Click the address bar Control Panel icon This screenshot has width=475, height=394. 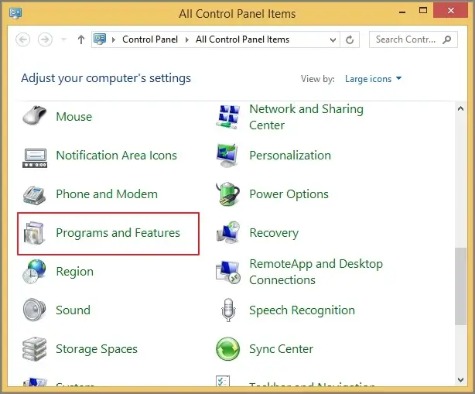100,39
